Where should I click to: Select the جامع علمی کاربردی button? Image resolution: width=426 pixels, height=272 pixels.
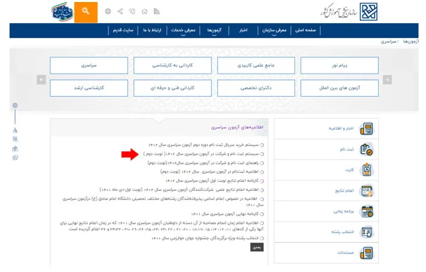[256, 65]
